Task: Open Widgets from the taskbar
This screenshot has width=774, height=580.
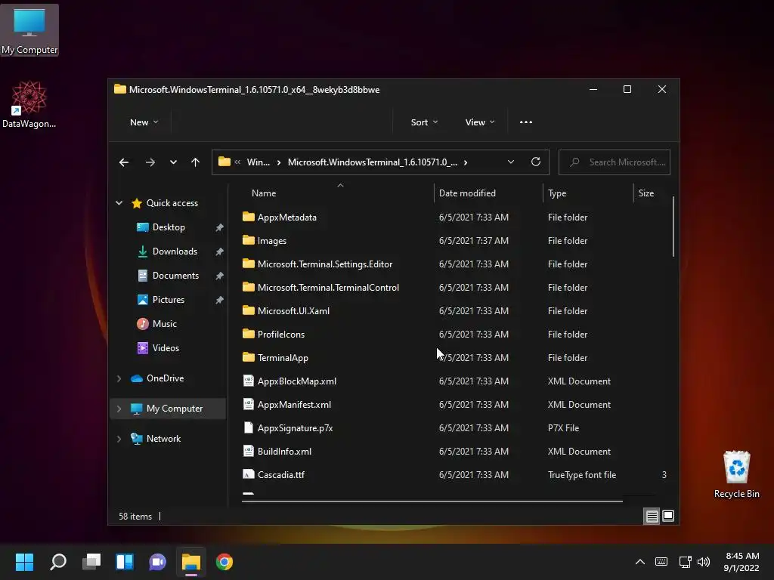Action: point(125,562)
